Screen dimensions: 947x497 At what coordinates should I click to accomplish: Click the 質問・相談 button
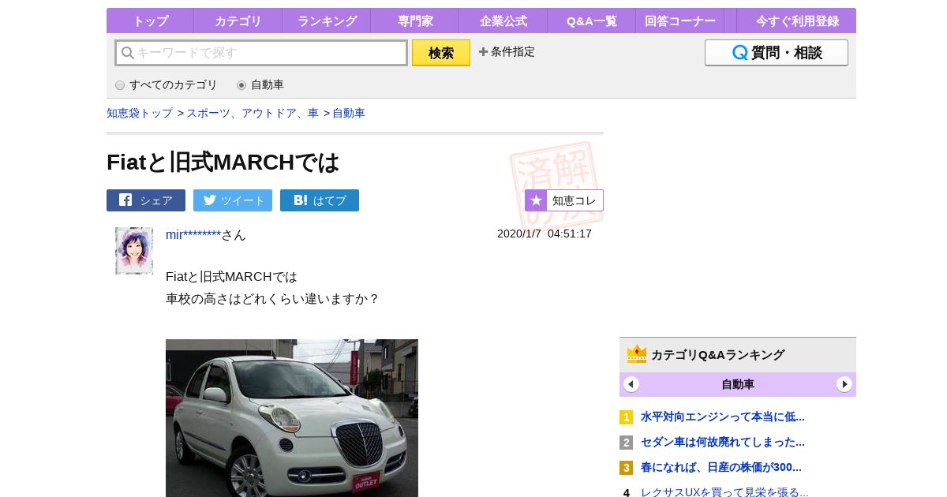pos(777,53)
